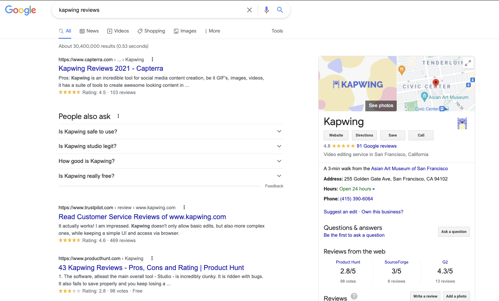The height and width of the screenshot is (301, 499).
Task: Click into the "kapwing reviews" search field
Action: [x=149, y=10]
